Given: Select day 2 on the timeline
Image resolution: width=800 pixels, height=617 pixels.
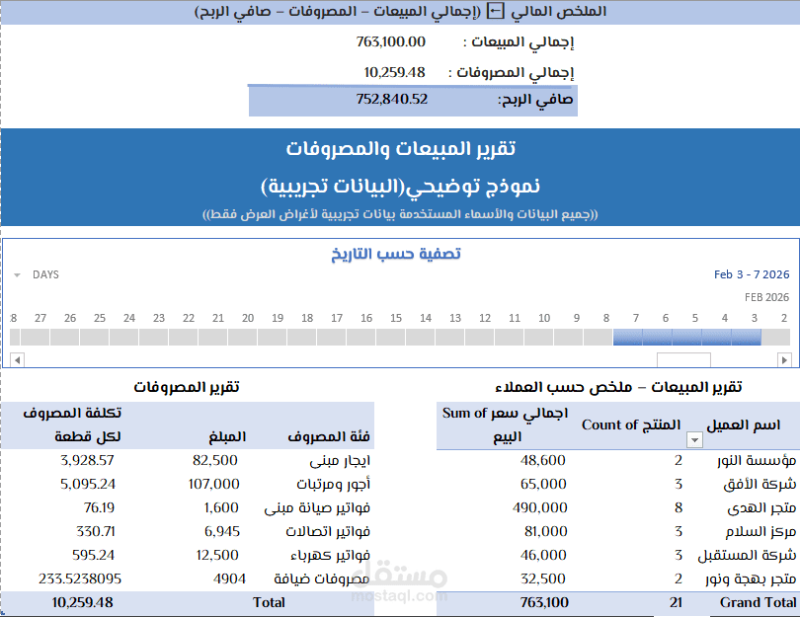Looking at the screenshot, I should 776,337.
